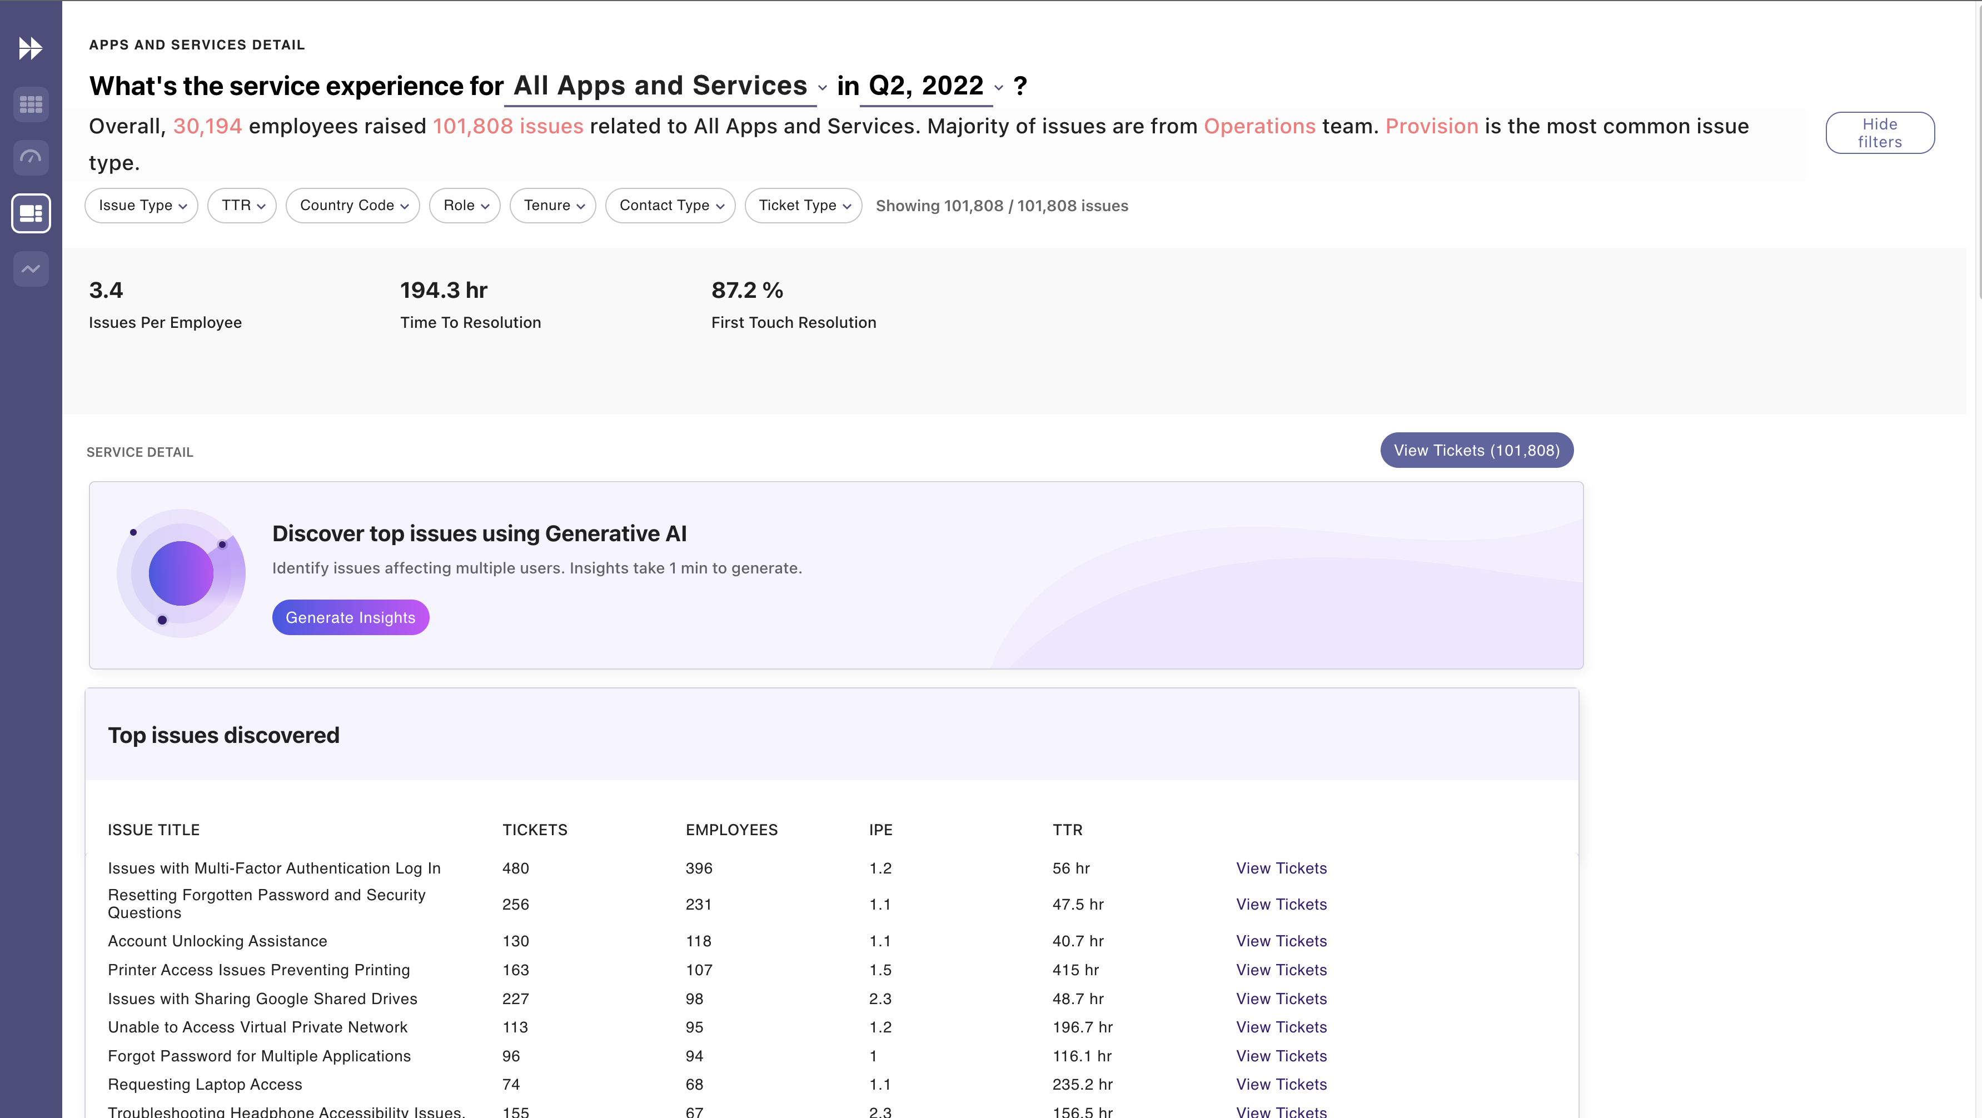
Task: Open the speedometer gauge sidebar icon
Action: tap(31, 158)
